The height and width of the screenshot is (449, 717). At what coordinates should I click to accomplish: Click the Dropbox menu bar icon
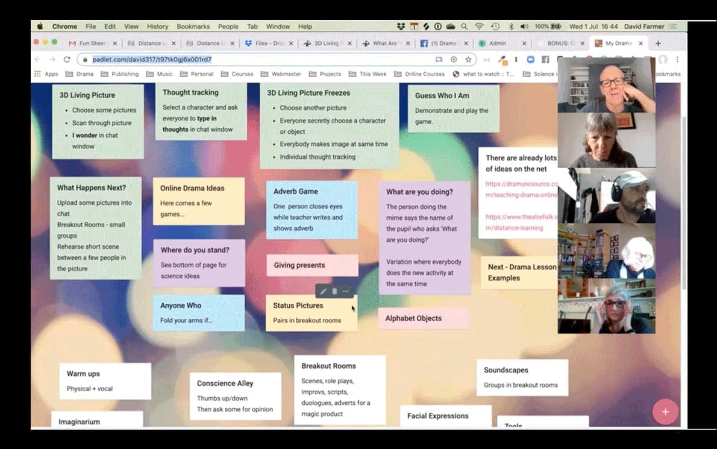401,27
